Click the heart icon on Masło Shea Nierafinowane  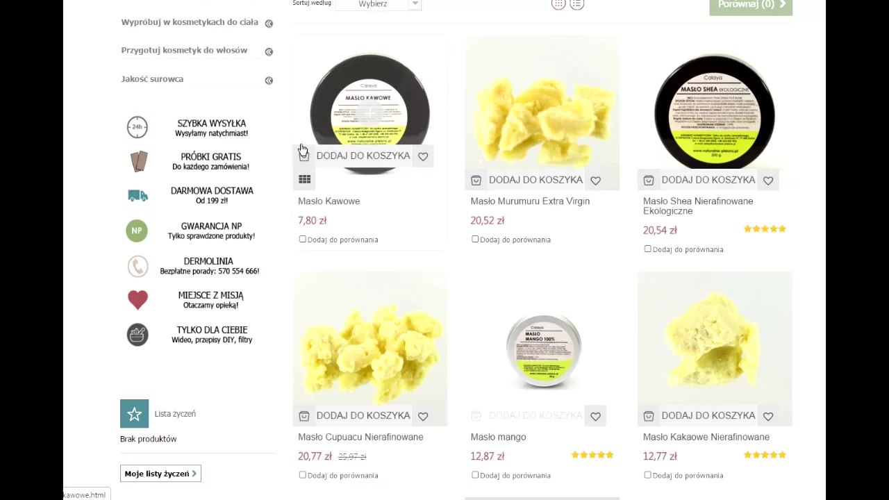(x=768, y=181)
